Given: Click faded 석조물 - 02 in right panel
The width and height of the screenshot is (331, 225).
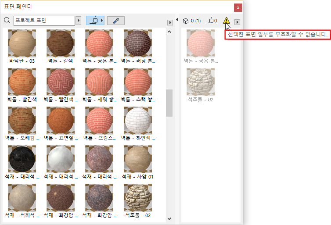Looking at the screenshot, I should pos(201,85).
